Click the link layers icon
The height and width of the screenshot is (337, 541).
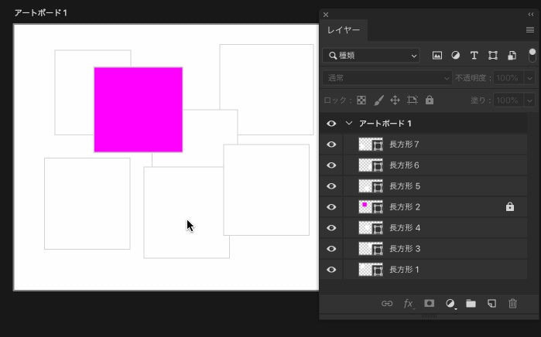pos(387,304)
